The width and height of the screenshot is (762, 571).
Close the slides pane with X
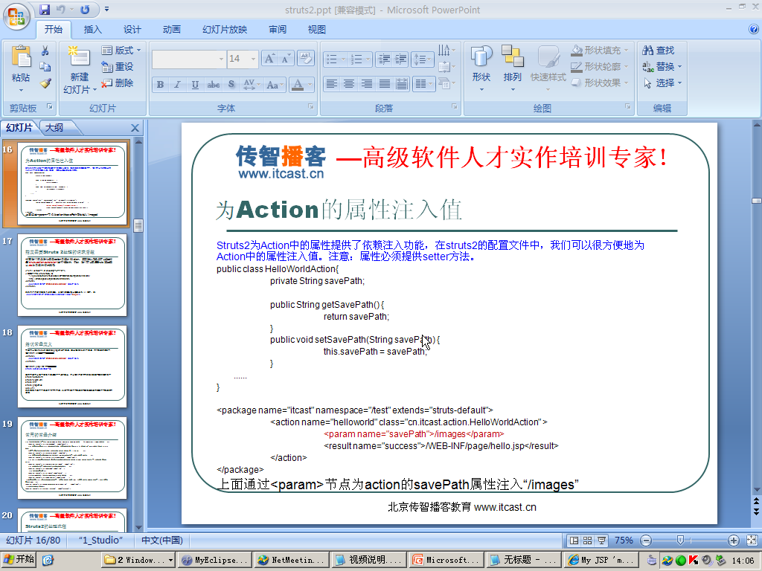pyautogui.click(x=135, y=128)
